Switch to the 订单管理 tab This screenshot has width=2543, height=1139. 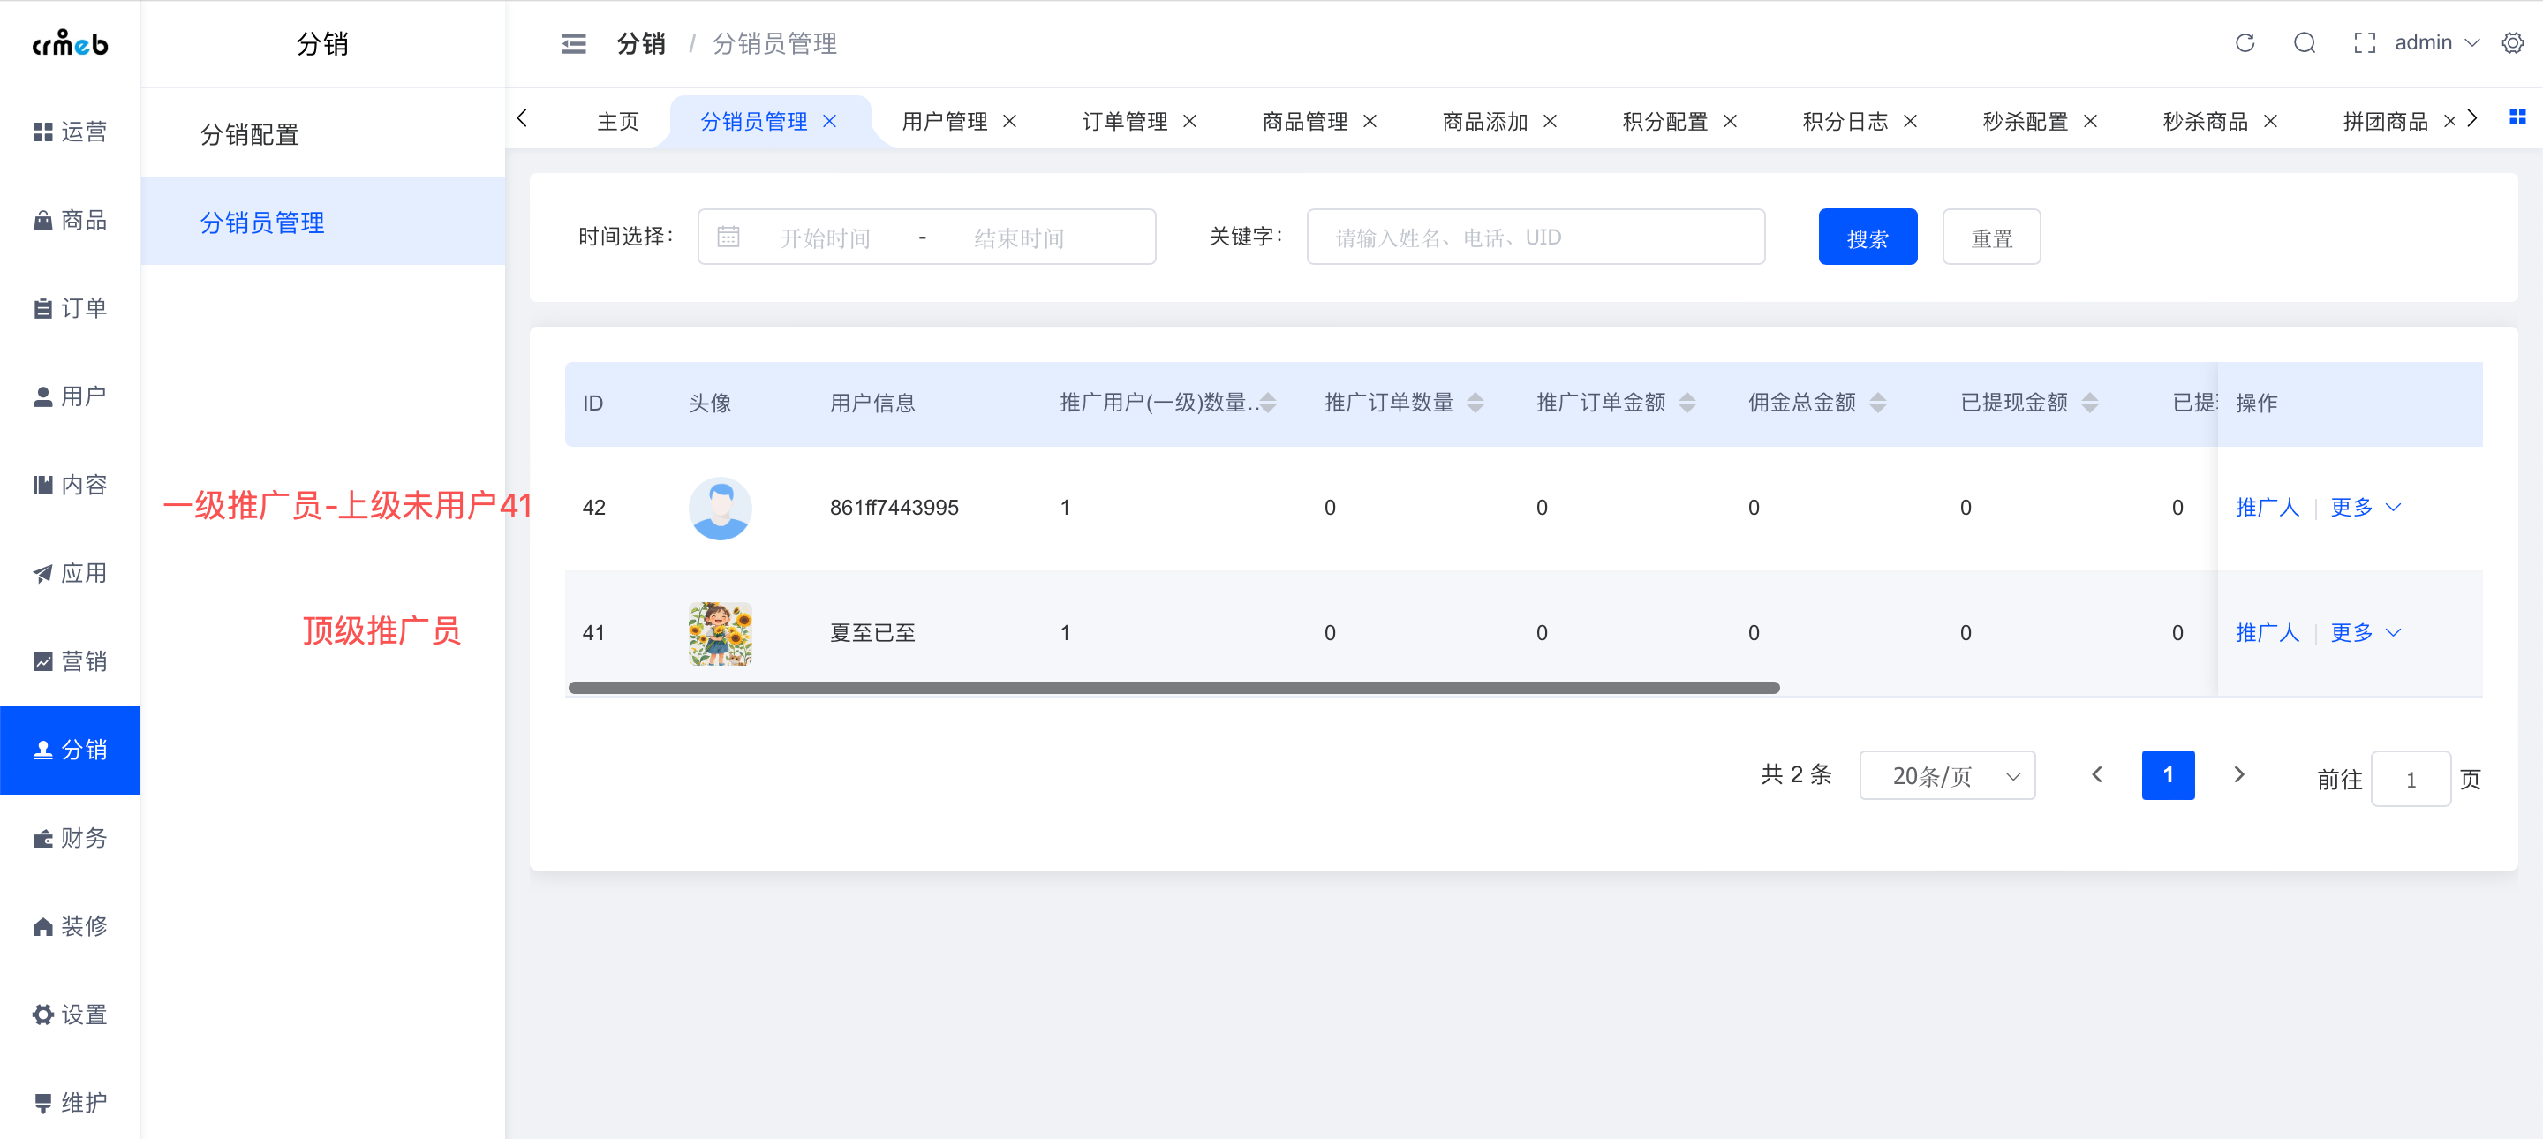click(x=1124, y=120)
